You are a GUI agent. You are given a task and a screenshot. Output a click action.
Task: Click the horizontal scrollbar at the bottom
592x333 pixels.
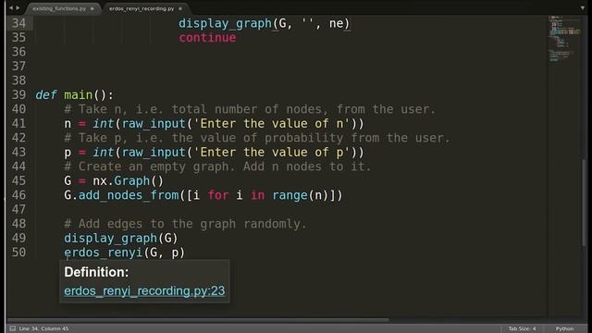[198, 320]
